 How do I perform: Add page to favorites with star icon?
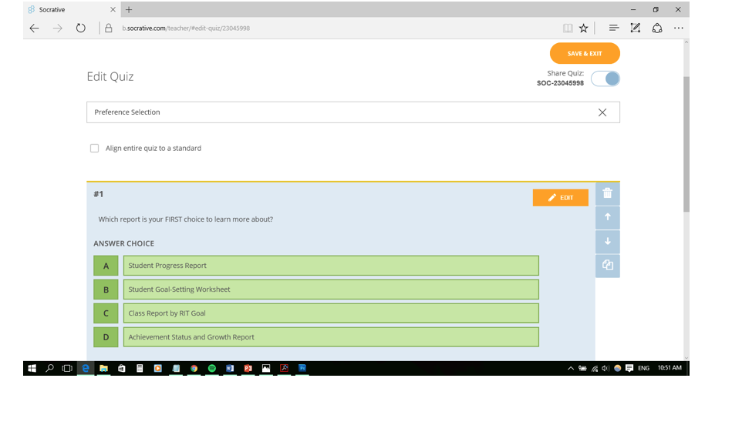point(584,28)
